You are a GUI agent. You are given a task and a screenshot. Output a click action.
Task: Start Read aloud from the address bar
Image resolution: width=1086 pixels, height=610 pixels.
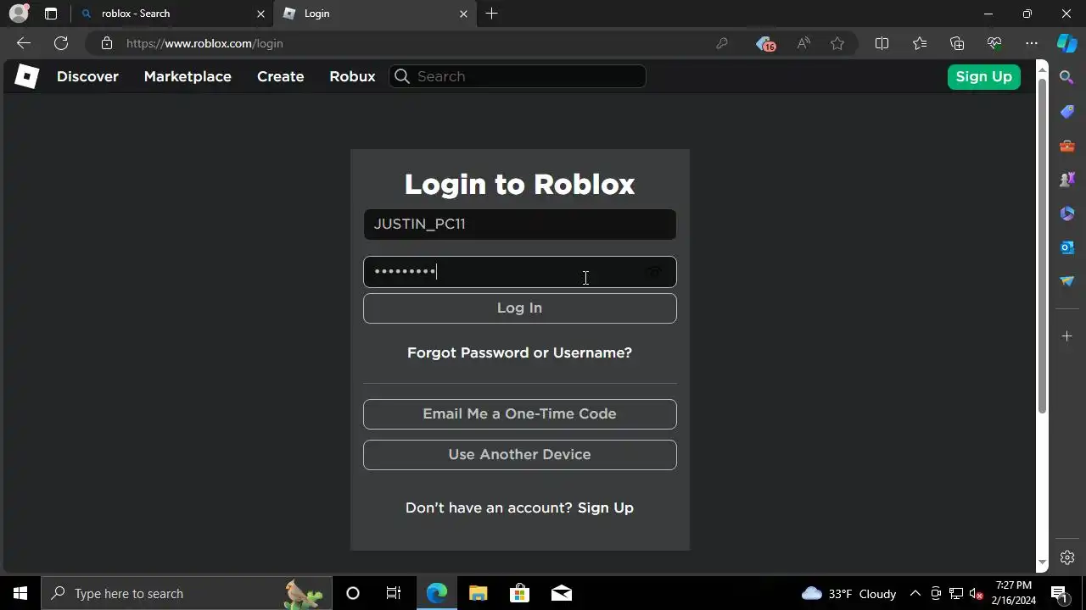point(803,43)
